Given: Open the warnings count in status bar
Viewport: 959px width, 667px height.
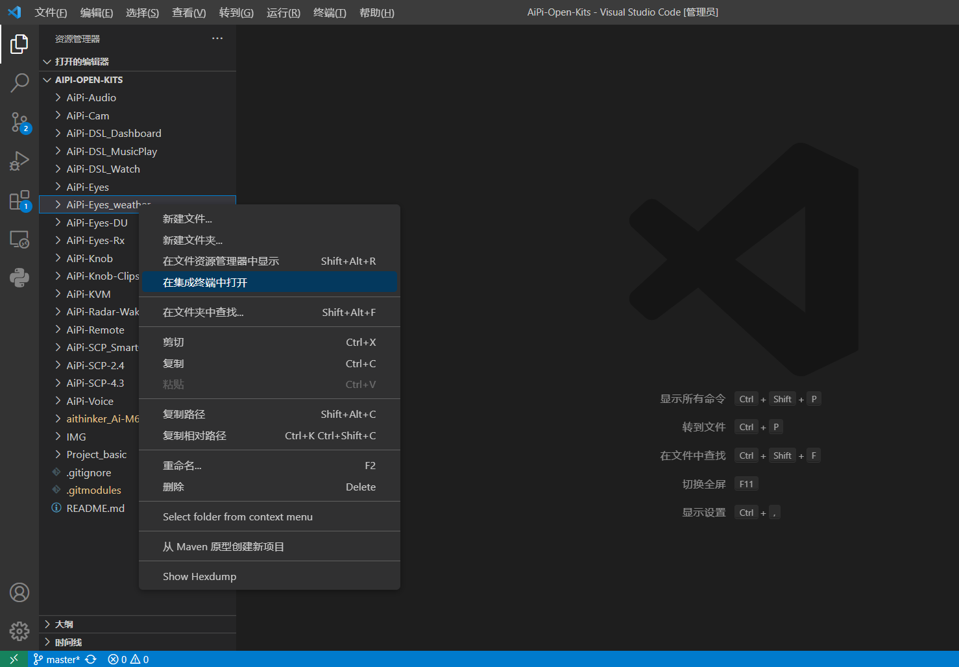Looking at the screenshot, I should click(140, 659).
